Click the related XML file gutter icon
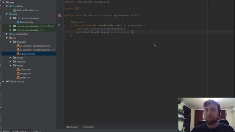Image resolution: width=235 pixels, height=132 pixels. click(x=59, y=15)
